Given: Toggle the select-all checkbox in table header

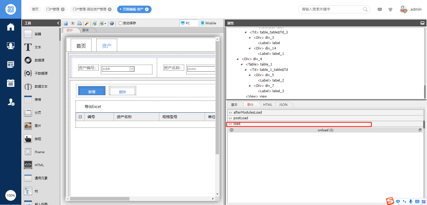Looking at the screenshot, I should pos(80,117).
